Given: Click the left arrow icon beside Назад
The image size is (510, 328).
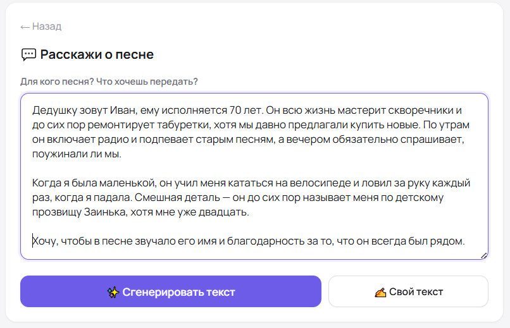Looking at the screenshot, I should tap(25, 27).
